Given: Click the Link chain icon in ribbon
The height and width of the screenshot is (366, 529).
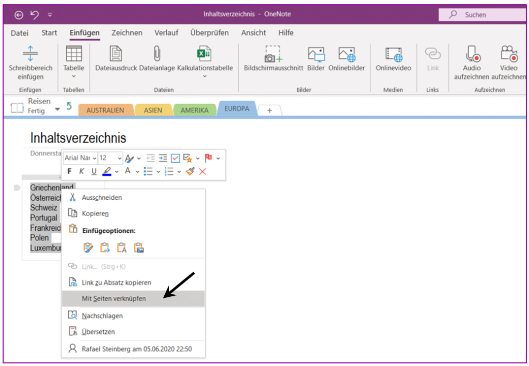Looking at the screenshot, I should pos(433,54).
